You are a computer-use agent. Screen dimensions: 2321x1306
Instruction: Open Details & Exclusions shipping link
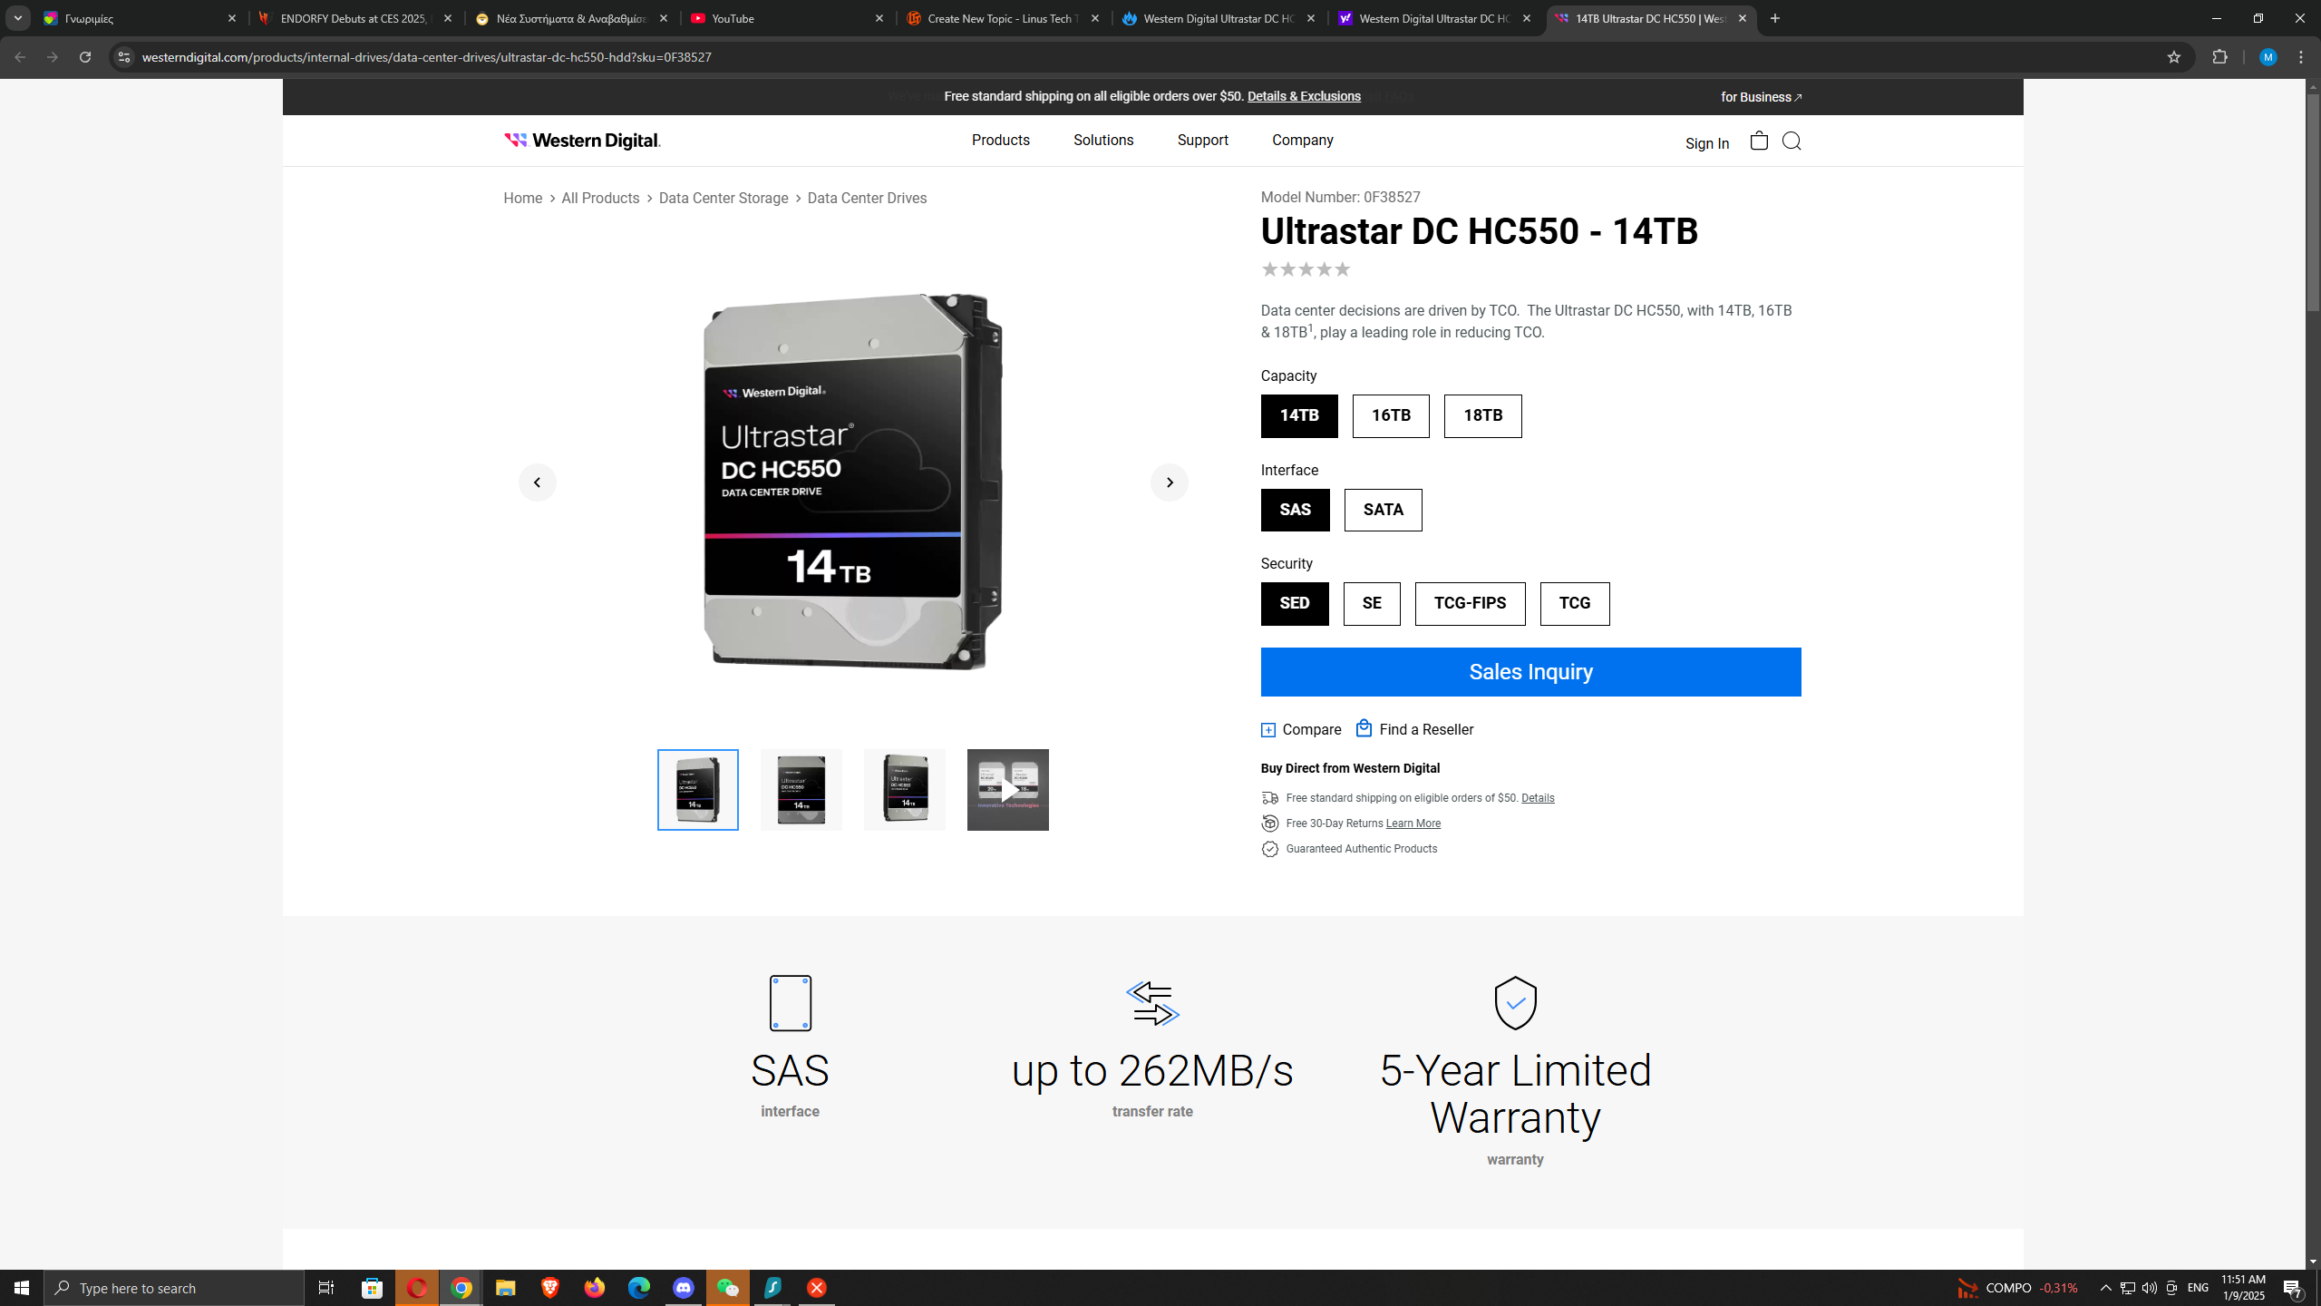pos(1304,96)
